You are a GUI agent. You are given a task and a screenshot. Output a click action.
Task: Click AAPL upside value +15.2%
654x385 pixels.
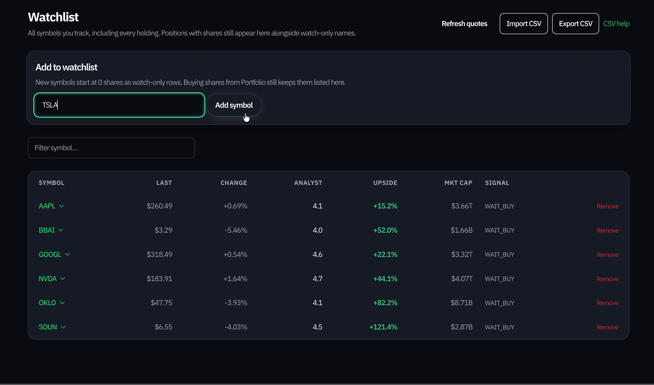pyautogui.click(x=385, y=206)
